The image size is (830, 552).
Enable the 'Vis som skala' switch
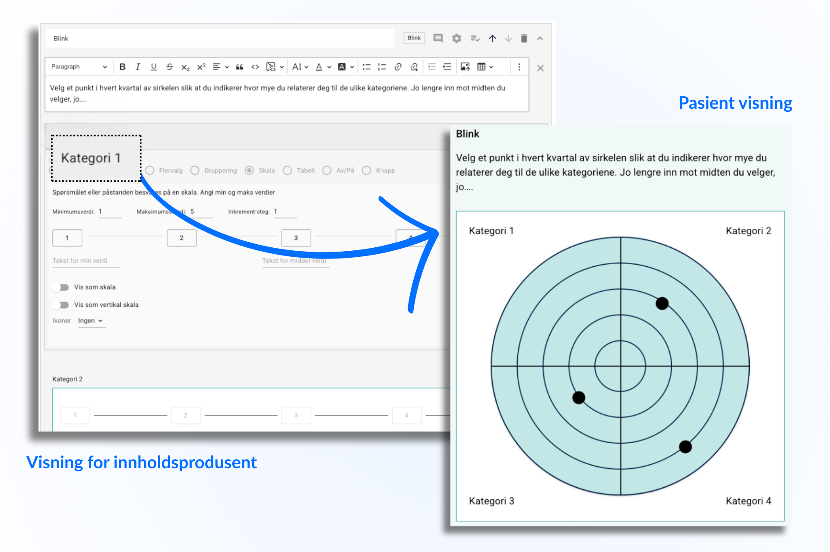click(x=61, y=287)
